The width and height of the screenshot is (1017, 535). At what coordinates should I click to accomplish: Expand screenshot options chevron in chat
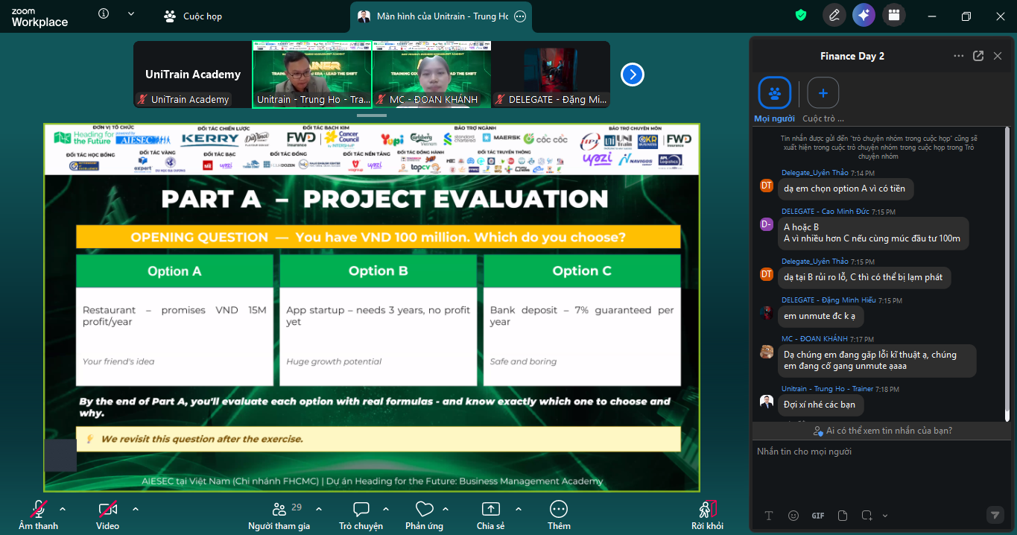885,516
